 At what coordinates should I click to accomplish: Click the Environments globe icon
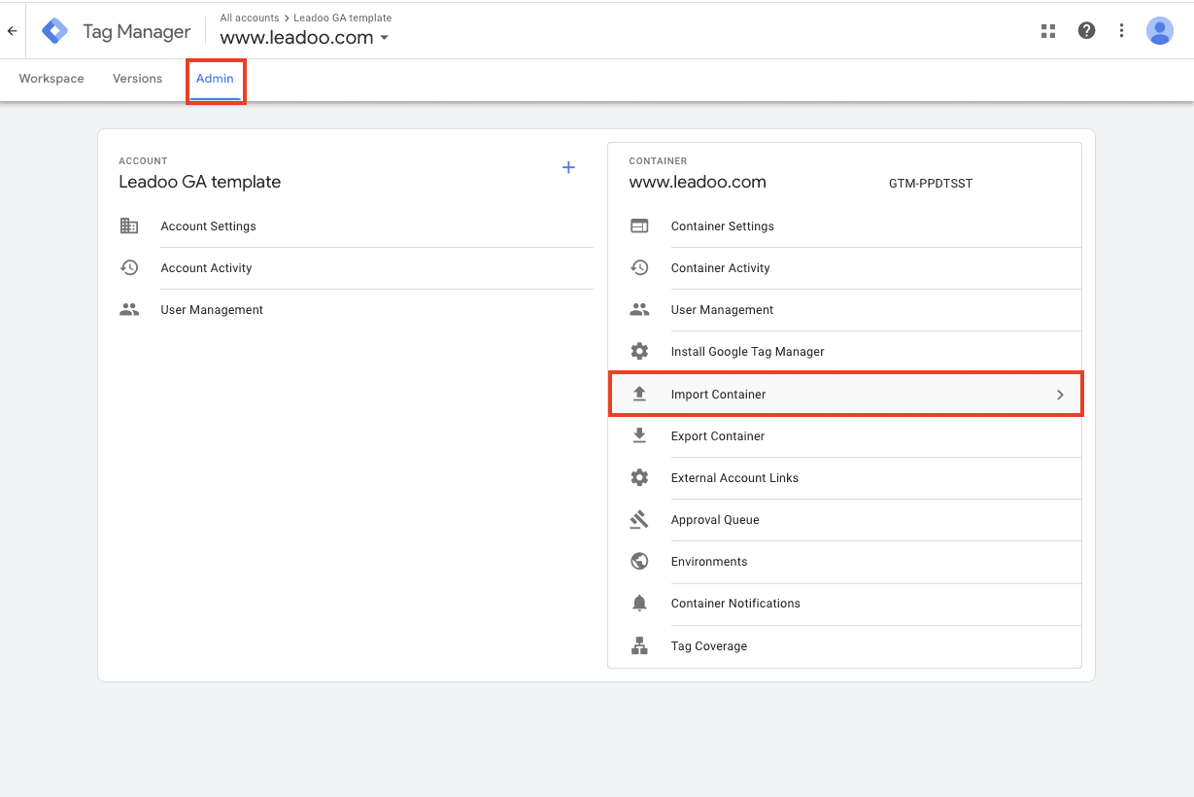click(x=639, y=562)
